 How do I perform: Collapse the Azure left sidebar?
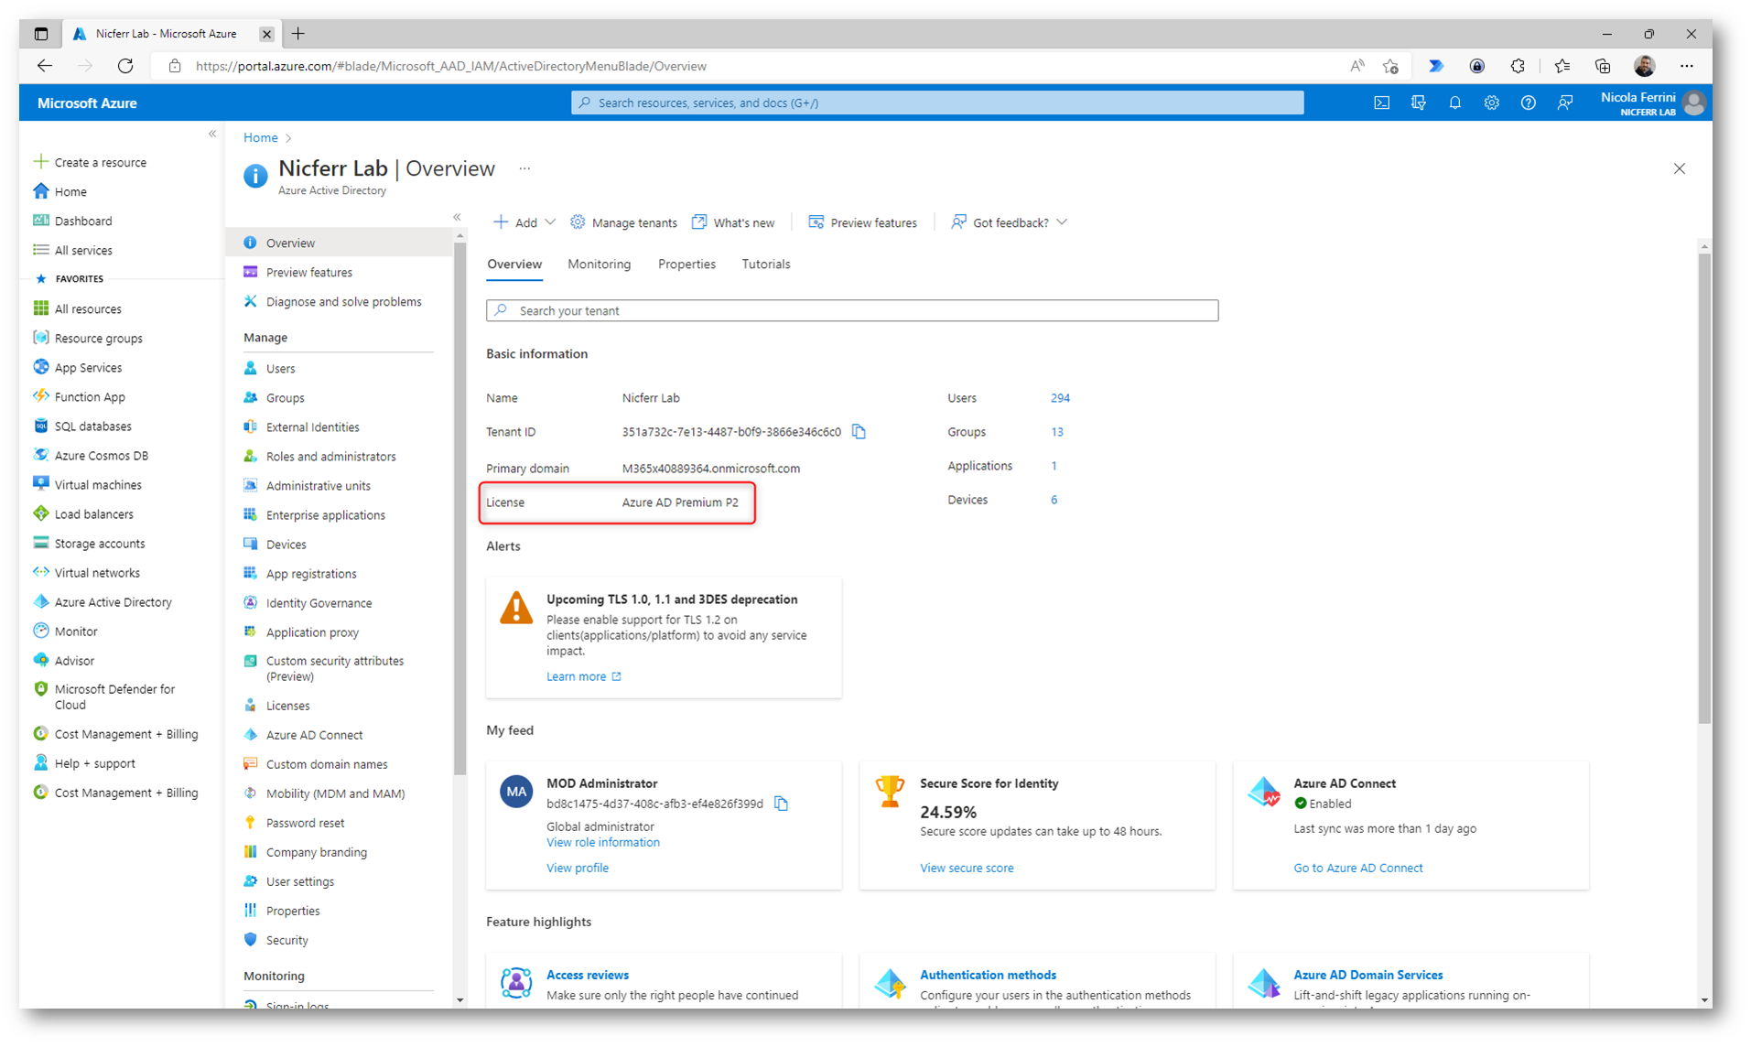click(x=212, y=134)
